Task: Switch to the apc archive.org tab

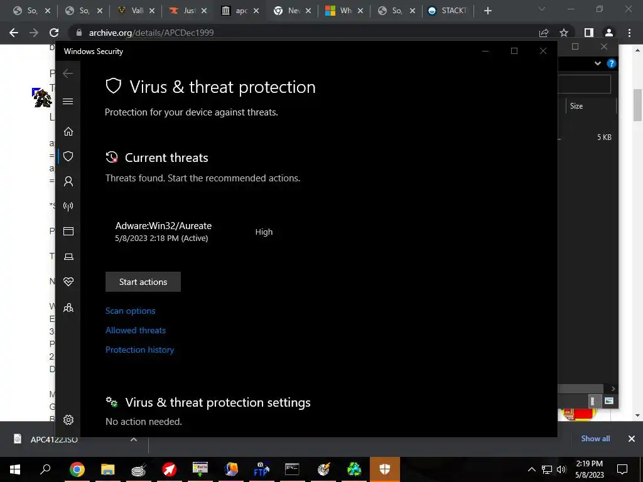Action: point(239,11)
